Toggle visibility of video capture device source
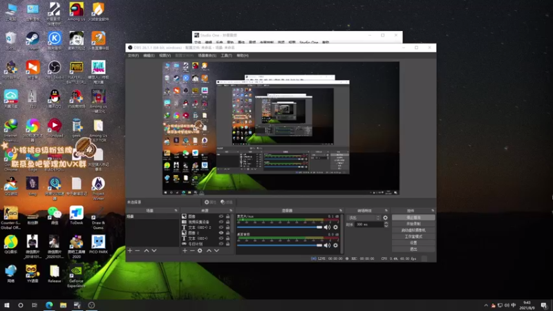Screen dimensions: 553x311 [x=221, y=222]
